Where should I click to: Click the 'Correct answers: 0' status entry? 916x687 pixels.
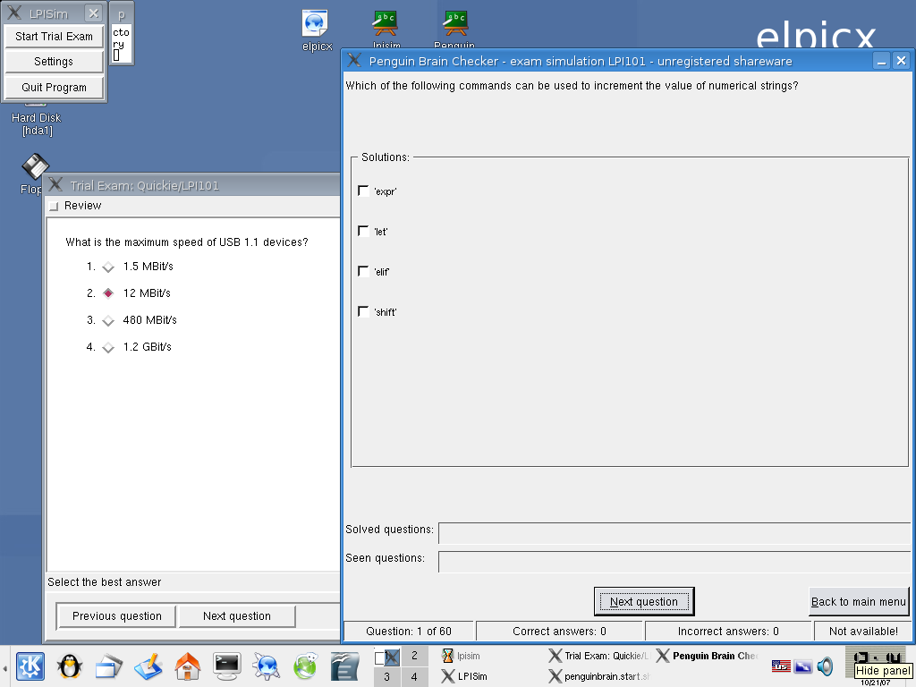(x=559, y=631)
